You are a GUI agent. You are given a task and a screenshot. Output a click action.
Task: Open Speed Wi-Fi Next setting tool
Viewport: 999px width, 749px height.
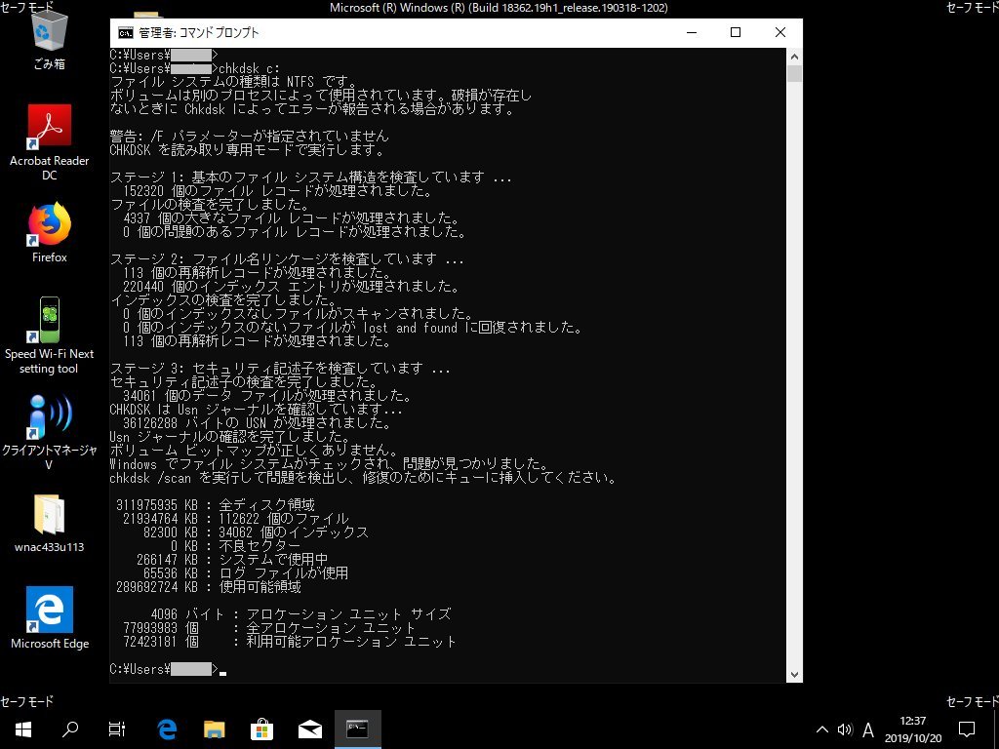49,320
